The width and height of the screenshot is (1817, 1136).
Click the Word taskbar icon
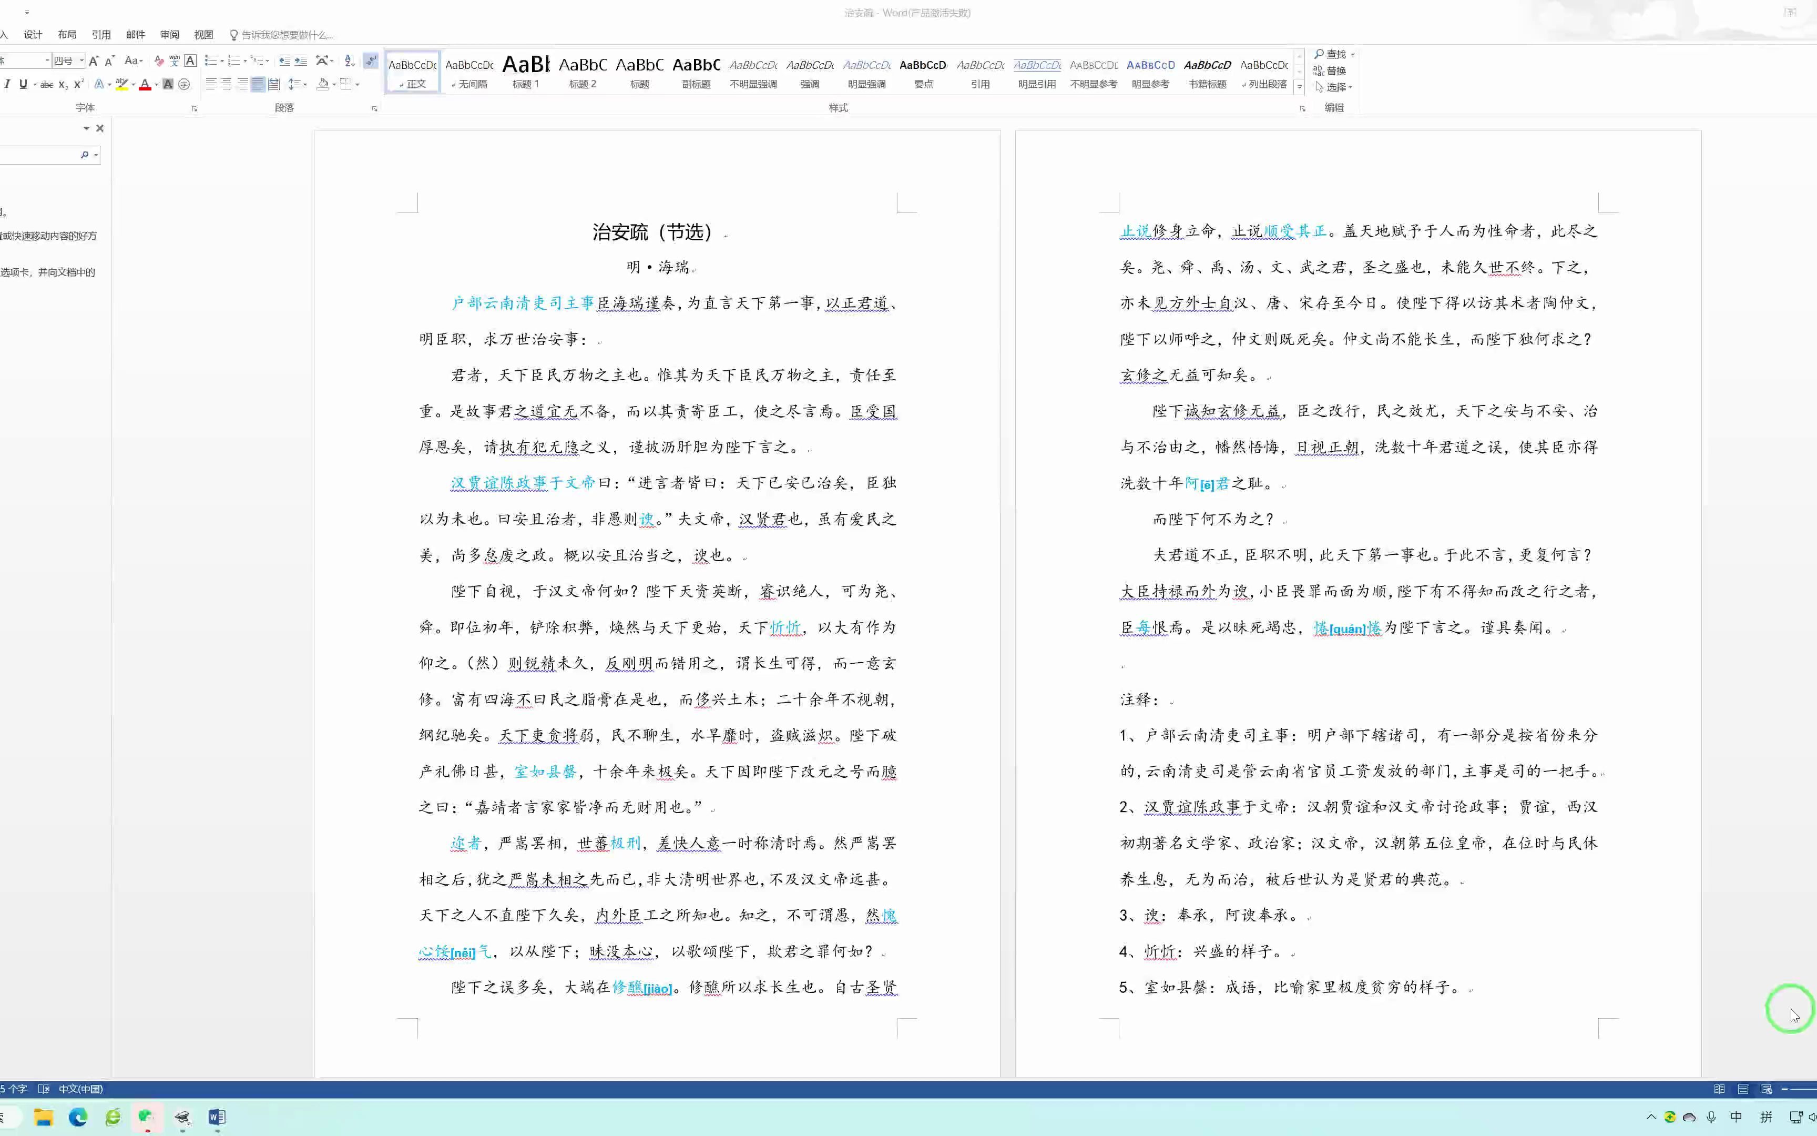pyautogui.click(x=217, y=1117)
